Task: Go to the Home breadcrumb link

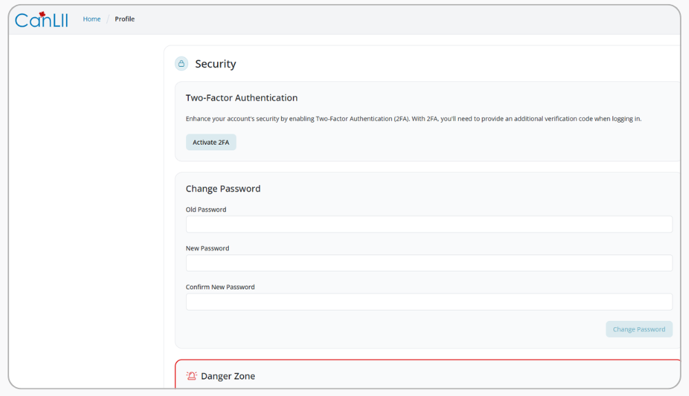Action: [92, 19]
